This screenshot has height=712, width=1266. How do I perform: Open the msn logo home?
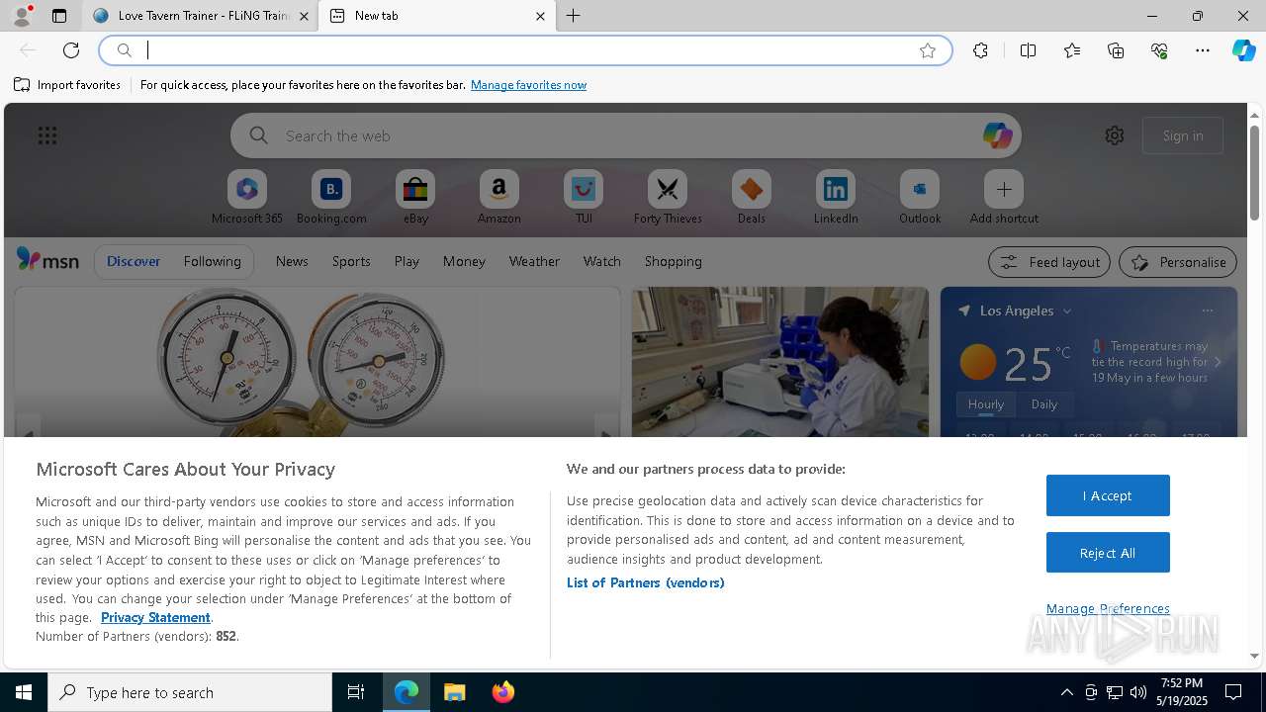click(x=47, y=260)
